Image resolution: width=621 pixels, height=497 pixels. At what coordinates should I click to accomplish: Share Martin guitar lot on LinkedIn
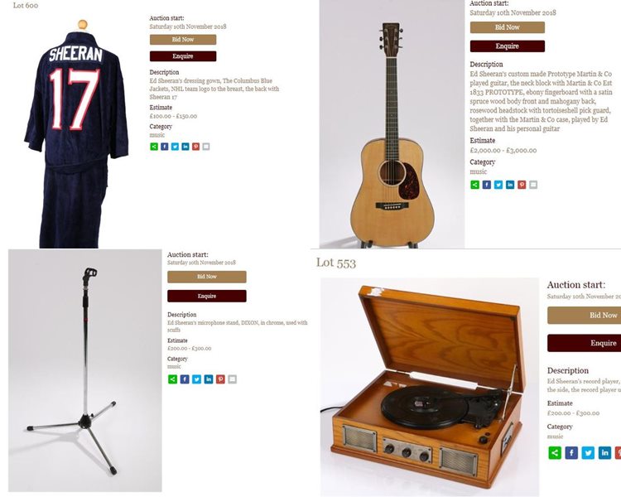coord(510,185)
